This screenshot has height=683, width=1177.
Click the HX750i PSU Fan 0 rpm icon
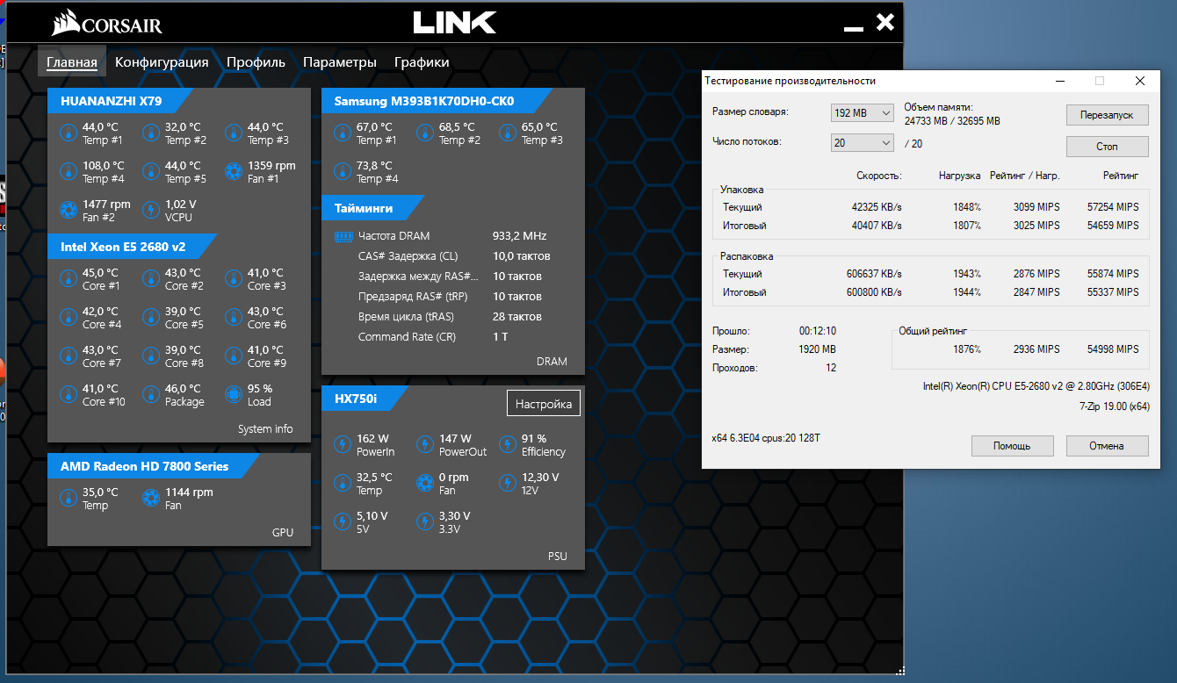point(424,483)
